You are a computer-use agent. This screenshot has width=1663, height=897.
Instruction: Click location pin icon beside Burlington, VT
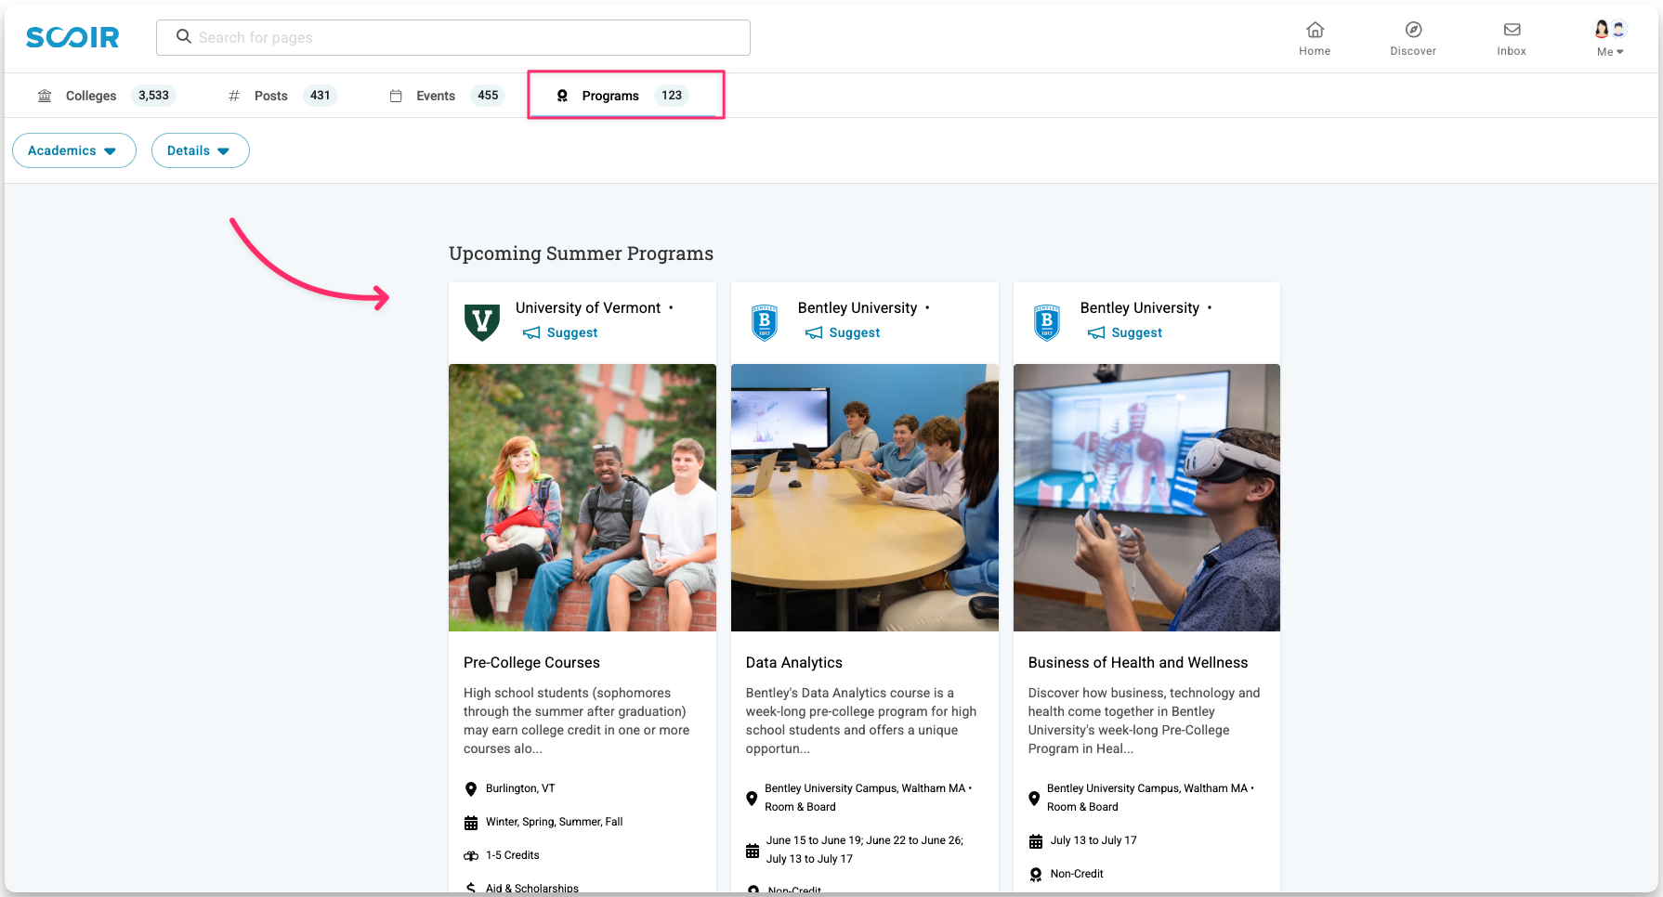471,789
